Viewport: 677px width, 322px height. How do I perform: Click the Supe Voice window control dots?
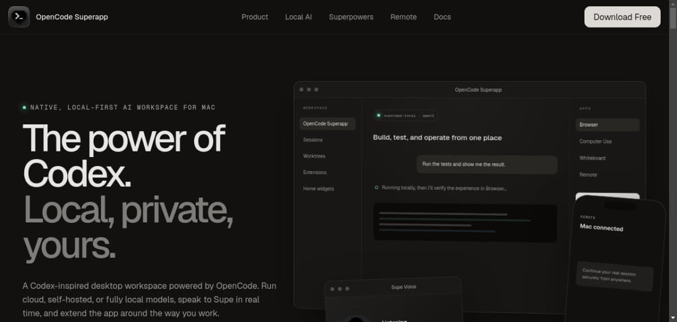(340, 289)
